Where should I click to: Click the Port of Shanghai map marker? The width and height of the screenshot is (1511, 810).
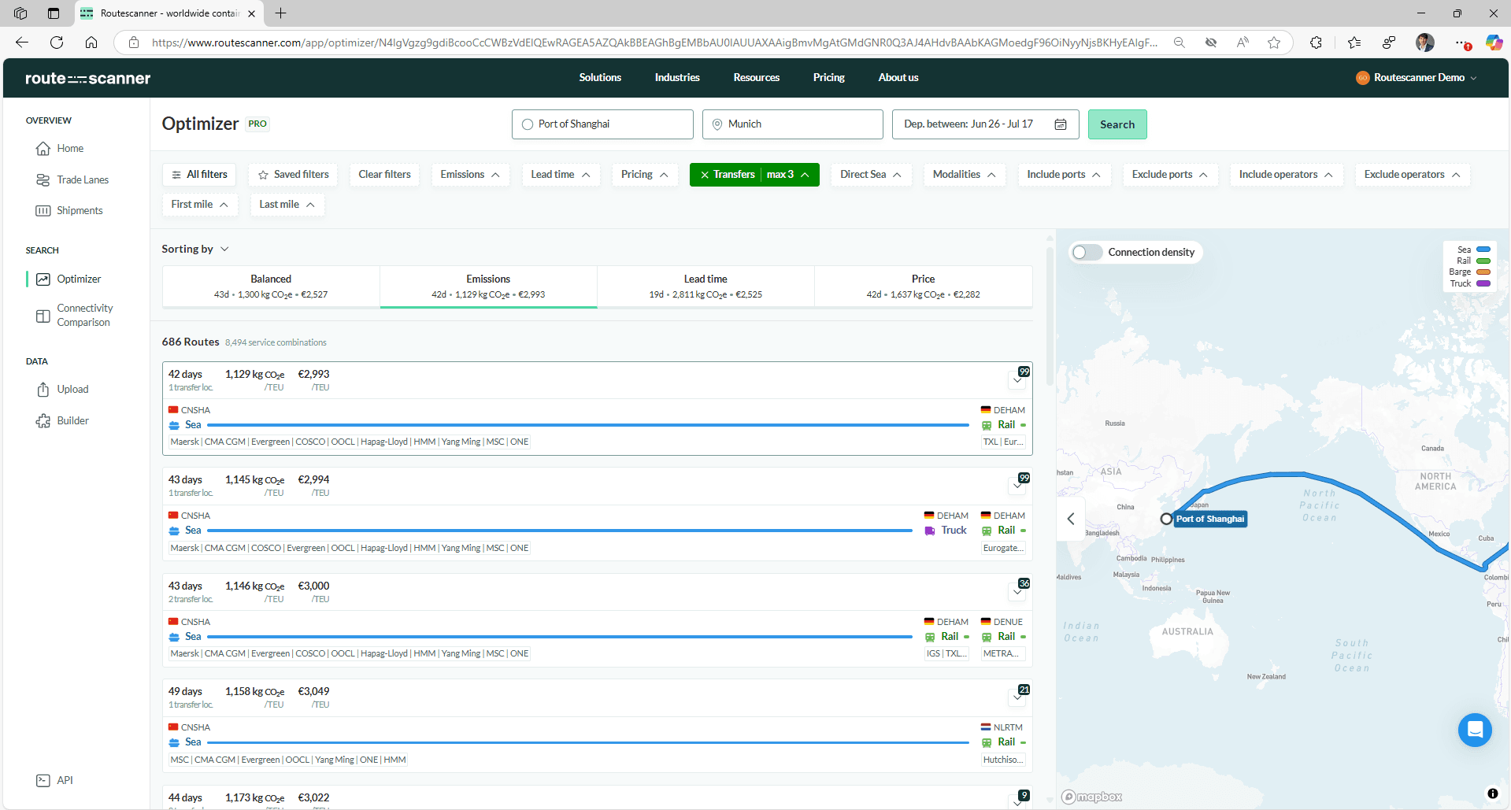pyautogui.click(x=1166, y=519)
